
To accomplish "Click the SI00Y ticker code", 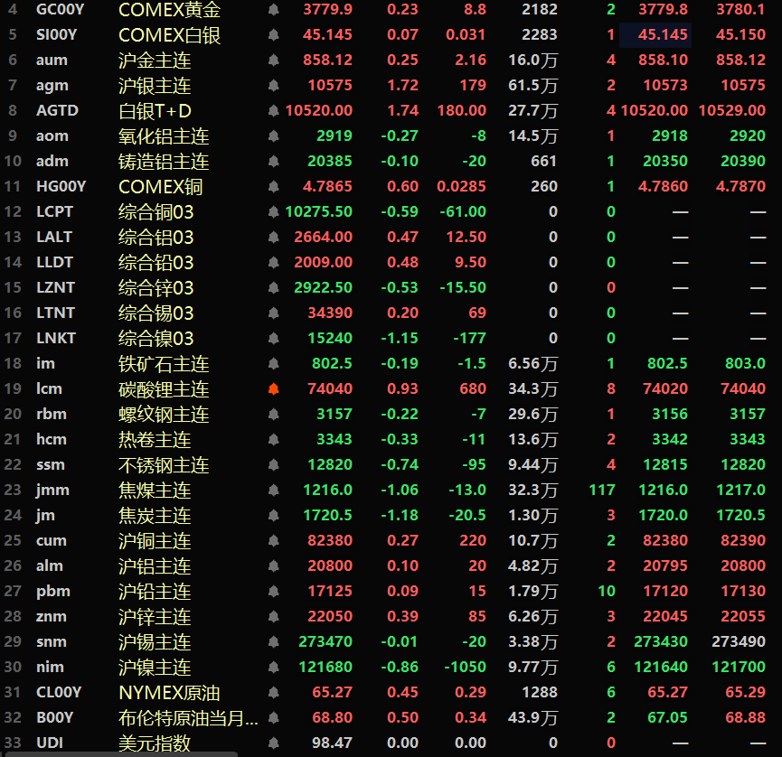I will point(57,35).
